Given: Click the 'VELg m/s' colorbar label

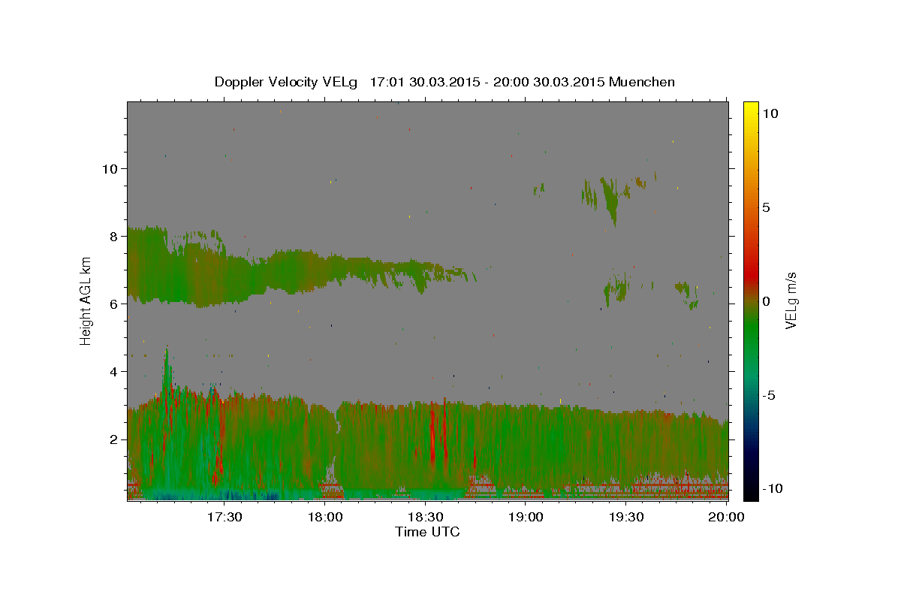Looking at the screenshot, I should tap(791, 300).
